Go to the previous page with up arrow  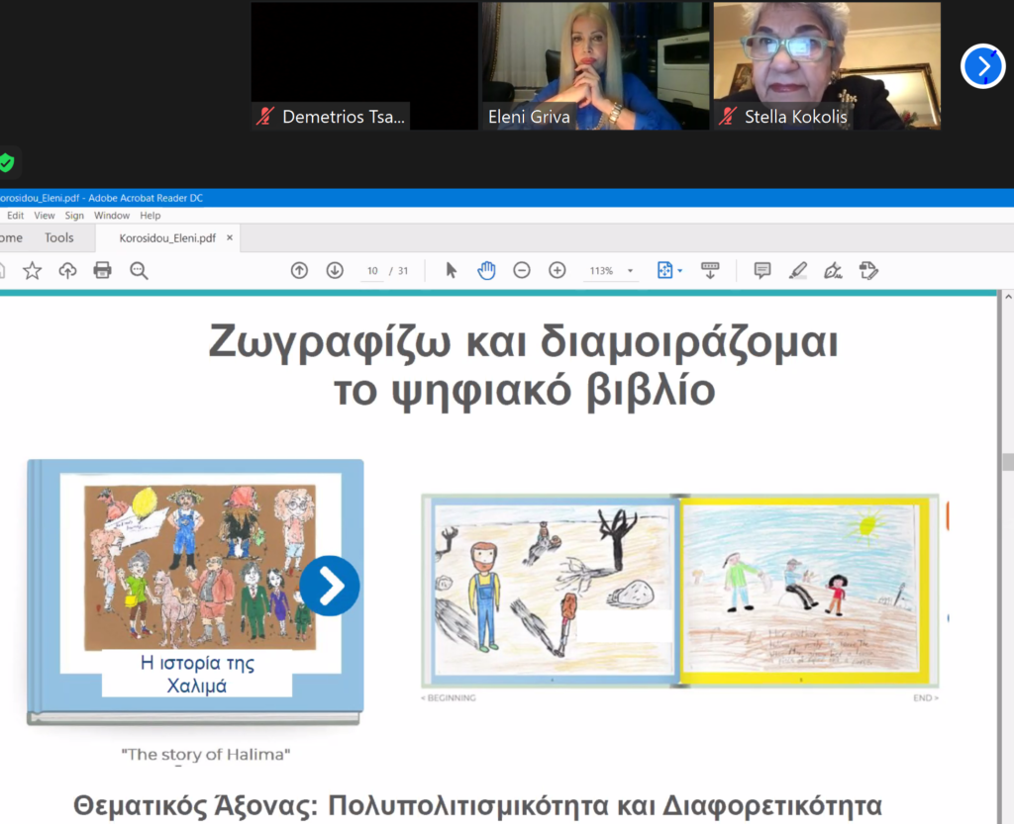coord(299,270)
